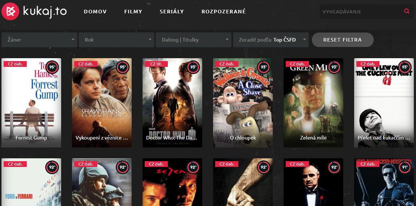Open the SERIÁLY menu item
This screenshot has width=416, height=206.
(x=172, y=12)
